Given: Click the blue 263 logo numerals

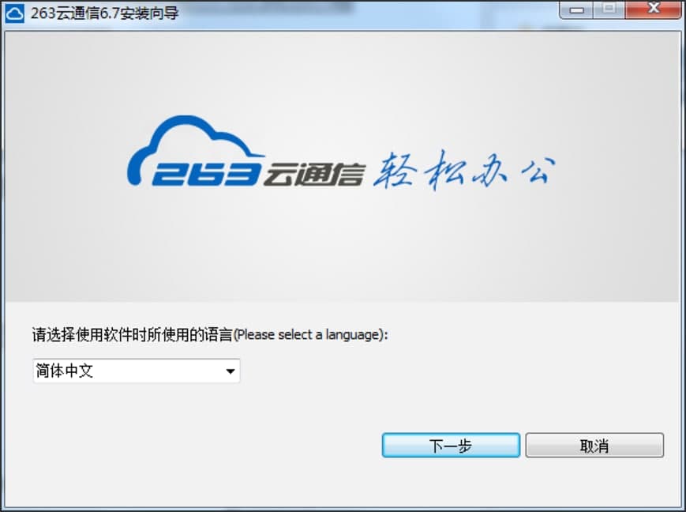Looking at the screenshot, I should click(206, 175).
